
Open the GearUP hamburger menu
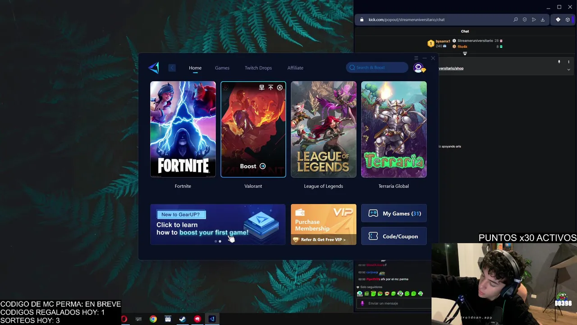(416, 58)
